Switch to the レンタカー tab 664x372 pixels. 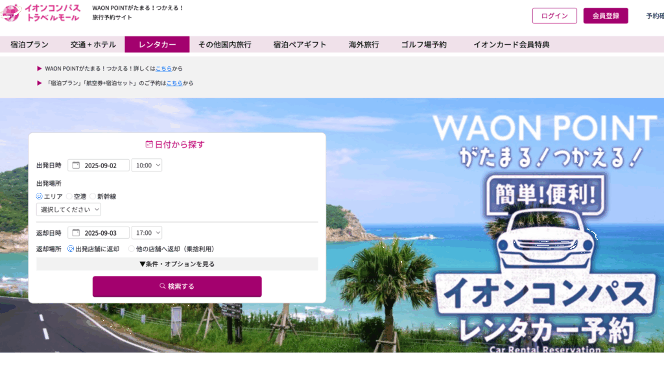click(x=157, y=45)
